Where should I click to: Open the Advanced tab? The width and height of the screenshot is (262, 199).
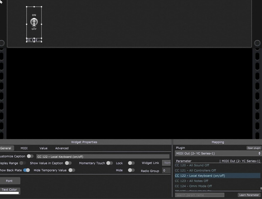pyautogui.click(x=62, y=148)
